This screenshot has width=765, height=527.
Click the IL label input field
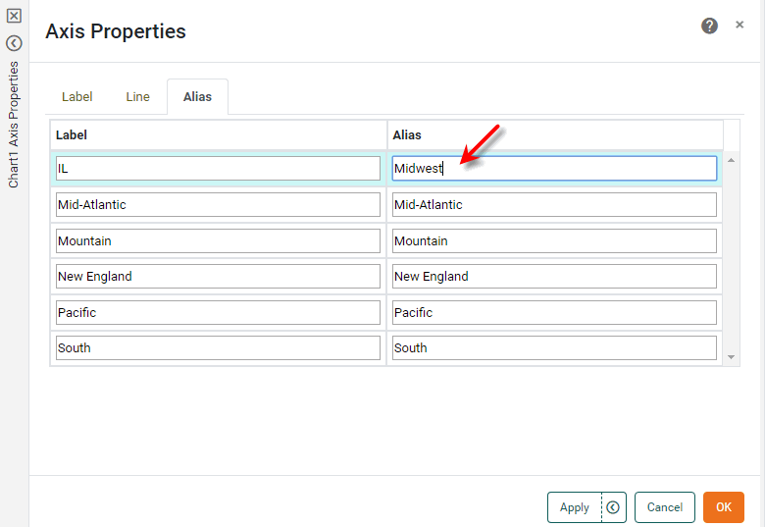[x=218, y=169]
